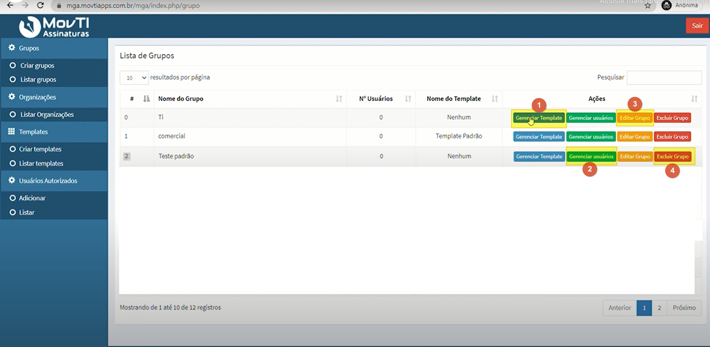Click Gerenciar Template for Teste padrão
This screenshot has height=347, width=710.
[539, 156]
